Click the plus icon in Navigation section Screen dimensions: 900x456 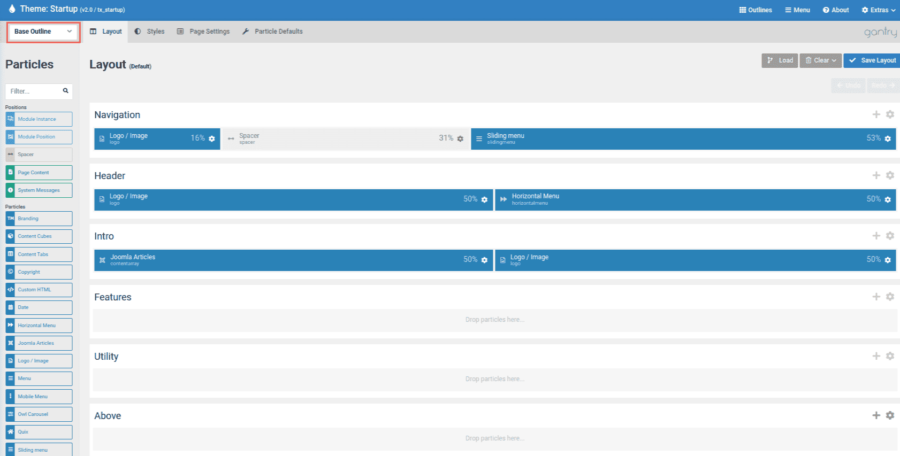[x=876, y=114]
